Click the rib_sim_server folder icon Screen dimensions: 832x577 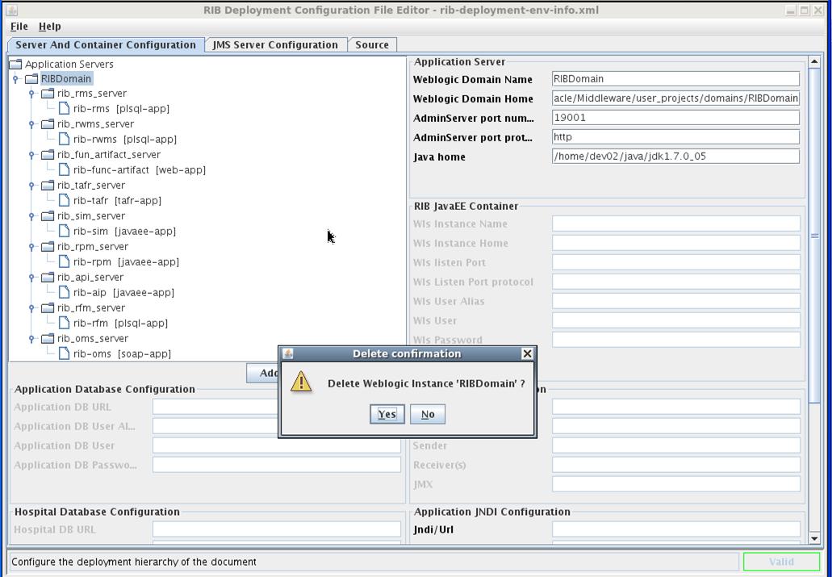coord(48,216)
